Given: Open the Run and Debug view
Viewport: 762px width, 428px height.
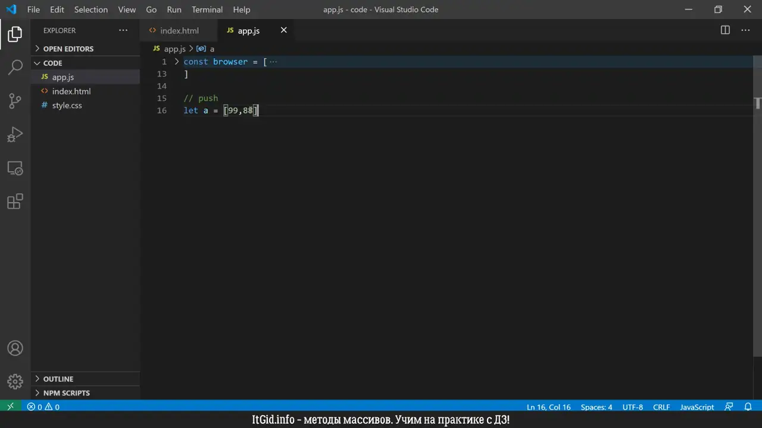Looking at the screenshot, I should click(15, 135).
